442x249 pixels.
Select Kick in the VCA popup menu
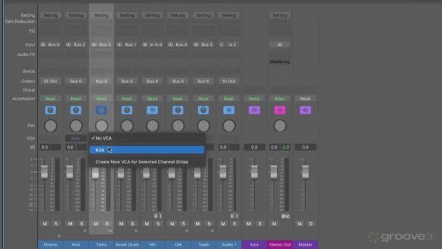(x=147, y=150)
